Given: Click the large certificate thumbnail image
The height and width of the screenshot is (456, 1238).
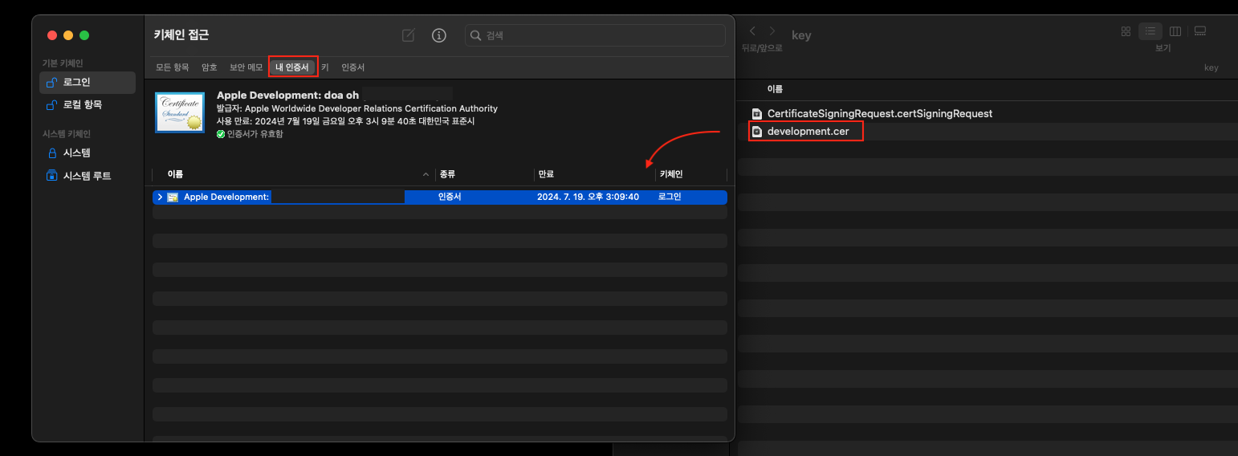Looking at the screenshot, I should 180,112.
